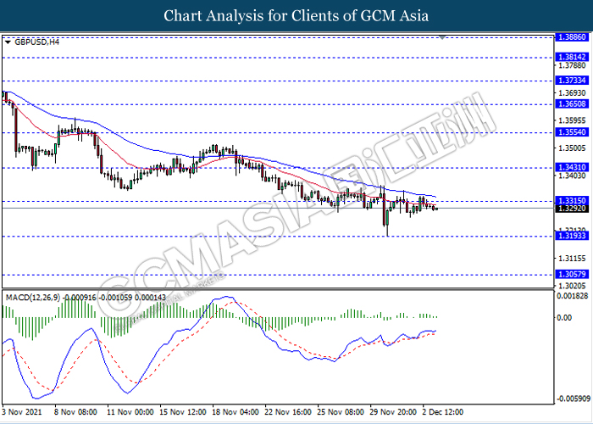Screen dimensions: 593x424
Task: Click the 1.36508 price level tag
Action: tap(573, 103)
